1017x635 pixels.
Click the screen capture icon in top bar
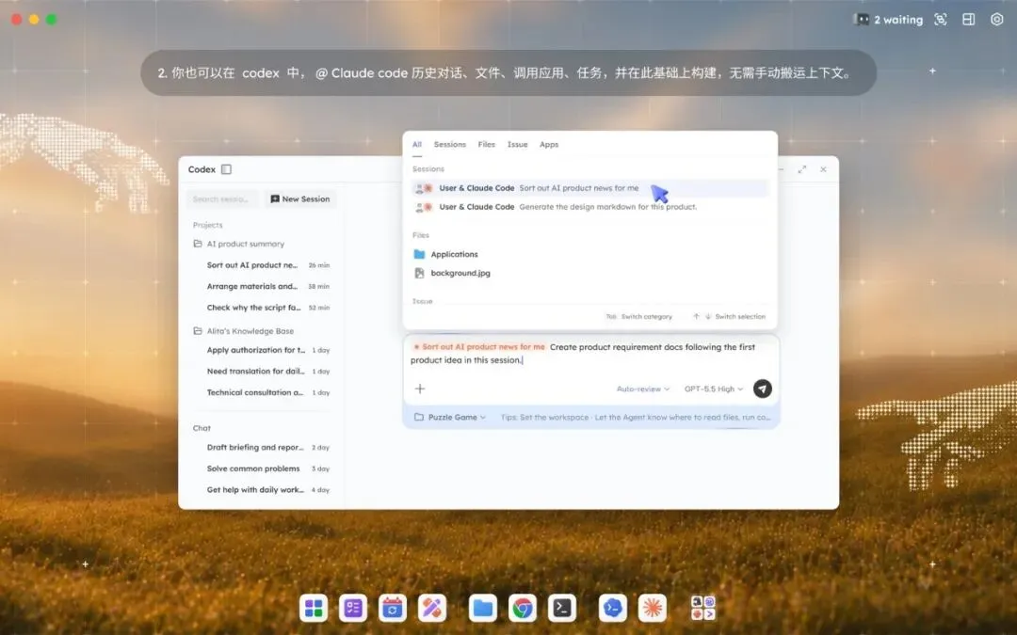pyautogui.click(x=941, y=20)
